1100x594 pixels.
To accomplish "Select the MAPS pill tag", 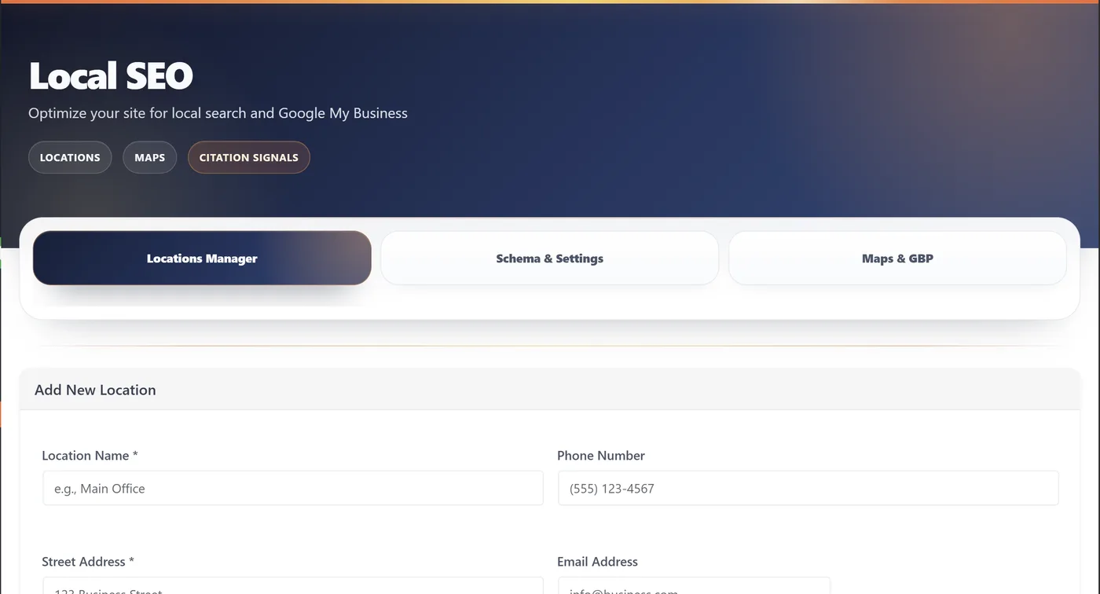I will [149, 157].
